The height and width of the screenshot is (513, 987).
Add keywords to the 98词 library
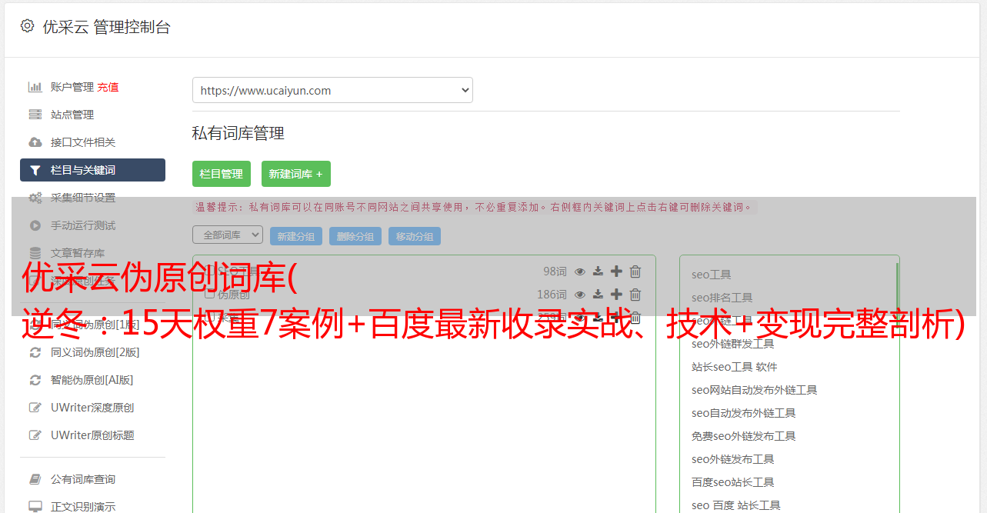[616, 271]
